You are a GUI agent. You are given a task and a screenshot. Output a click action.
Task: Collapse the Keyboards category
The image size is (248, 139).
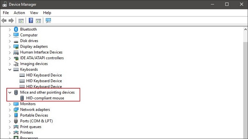click(10, 70)
